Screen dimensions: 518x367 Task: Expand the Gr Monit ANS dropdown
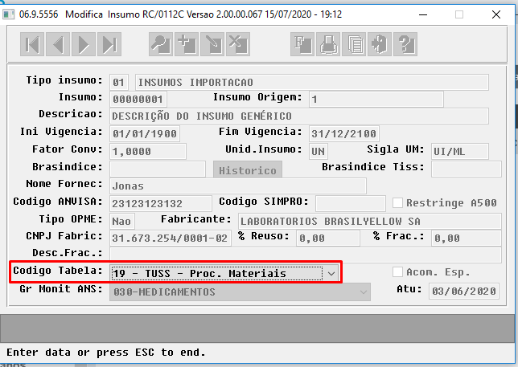(x=363, y=292)
